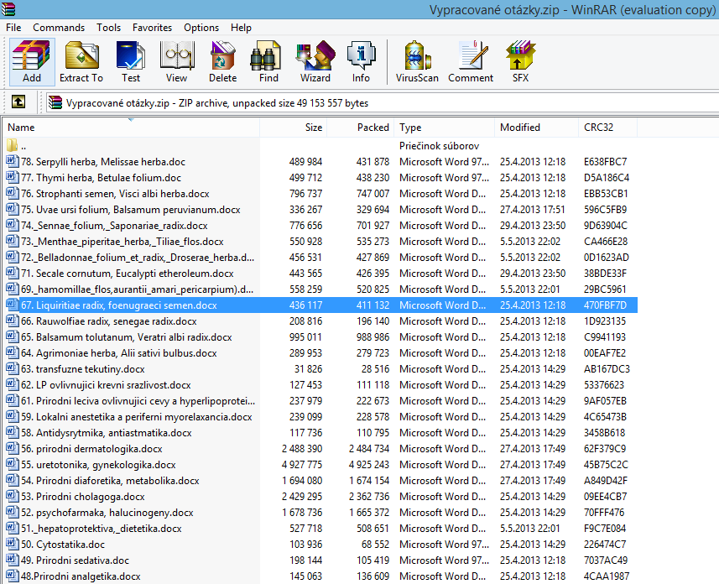
Task: Click the Extract To toolbar icon
Action: pyautogui.click(x=81, y=62)
